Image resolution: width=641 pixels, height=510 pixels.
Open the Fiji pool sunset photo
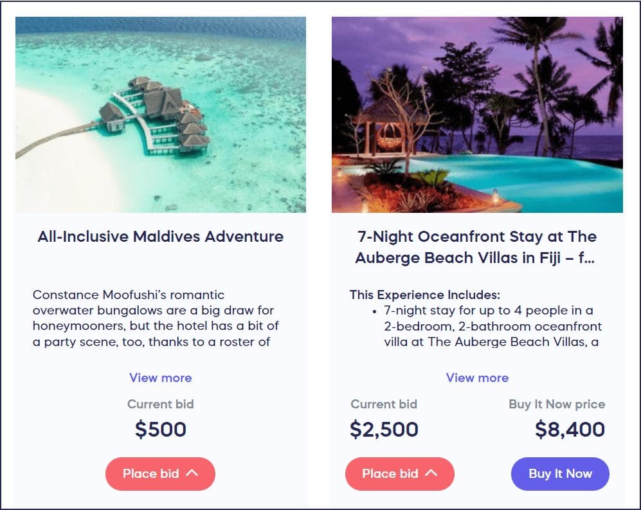[477, 114]
